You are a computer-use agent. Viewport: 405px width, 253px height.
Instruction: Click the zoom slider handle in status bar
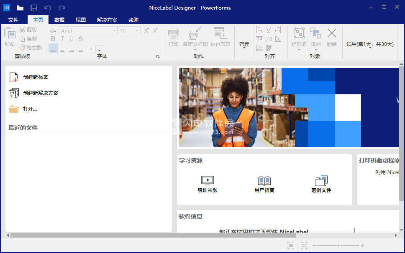(338, 245)
